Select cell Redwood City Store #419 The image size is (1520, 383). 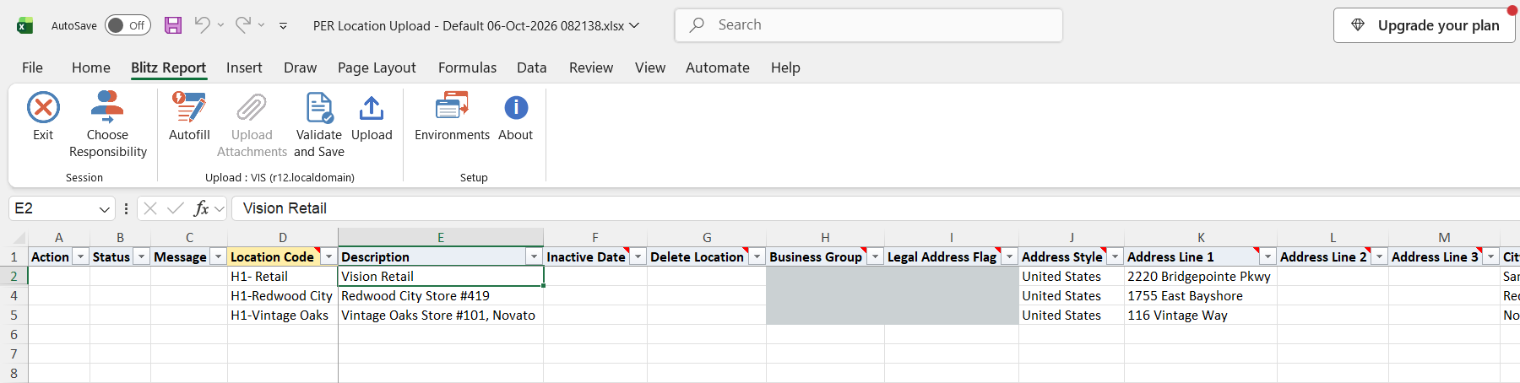coord(441,295)
